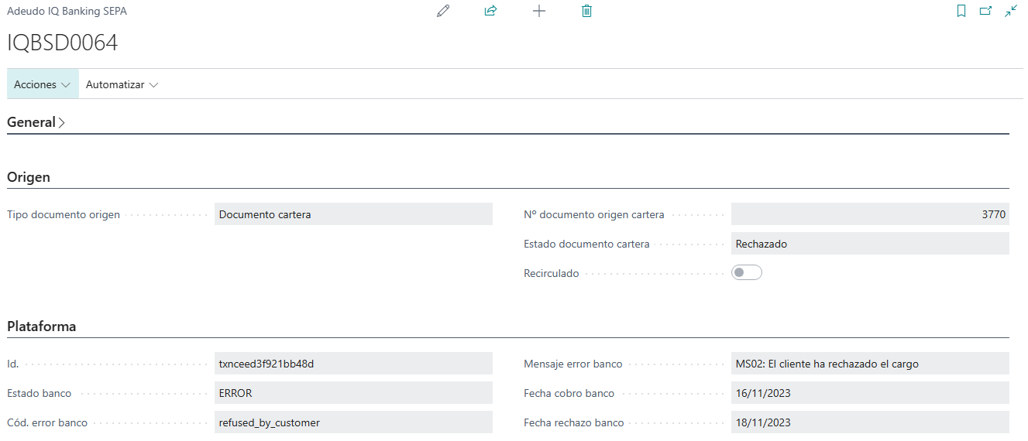
Task: Open the page in a new window
Action: pyautogui.click(x=985, y=11)
